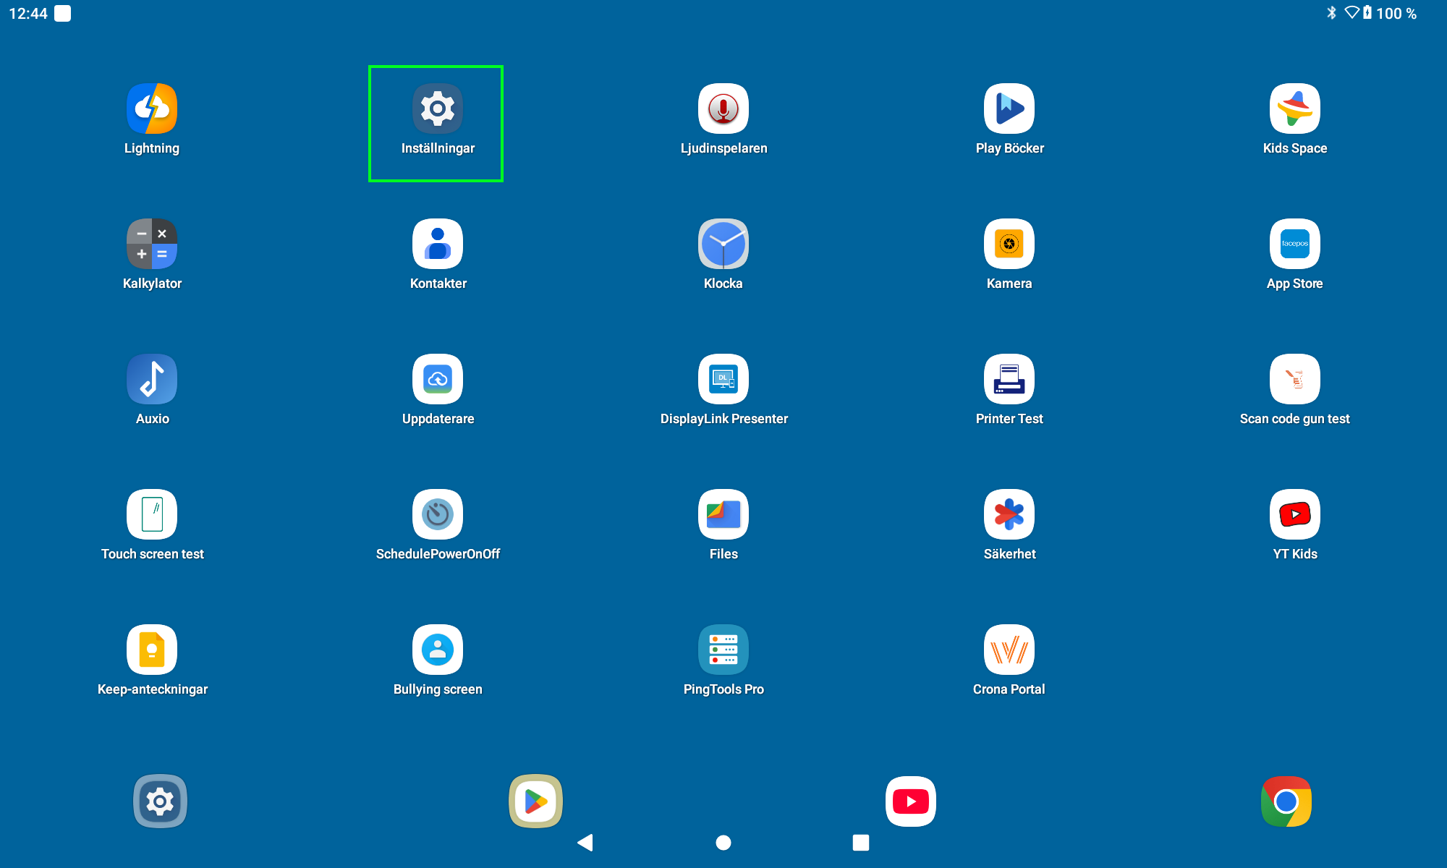Viewport: 1447px width, 868px height.
Task: Open the Kalkylator calculator
Action: pyautogui.click(x=152, y=244)
